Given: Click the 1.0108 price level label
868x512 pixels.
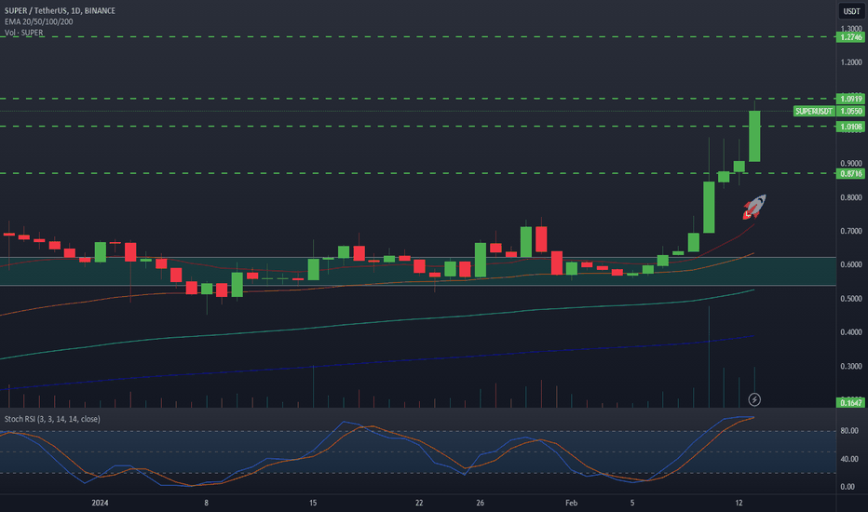Looking at the screenshot, I should point(850,127).
